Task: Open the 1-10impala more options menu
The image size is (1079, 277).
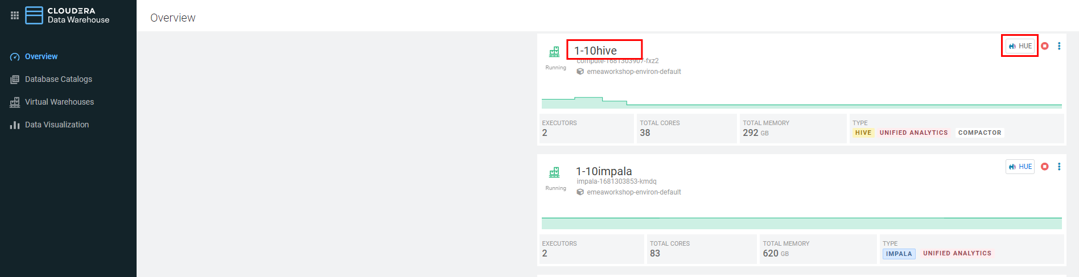Action: point(1059,167)
